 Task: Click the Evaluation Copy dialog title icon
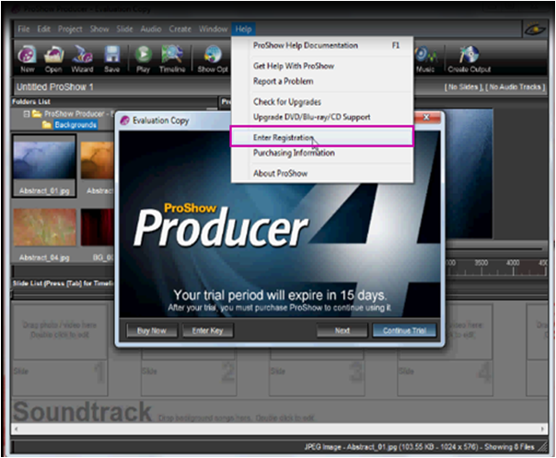[x=125, y=120]
